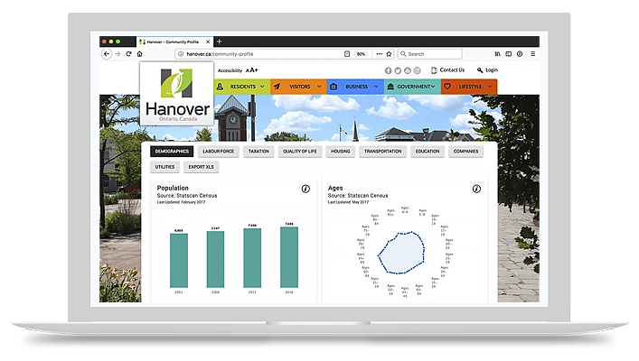Open the Instagram social icon
This screenshot has height=361, width=639.
tap(417, 70)
